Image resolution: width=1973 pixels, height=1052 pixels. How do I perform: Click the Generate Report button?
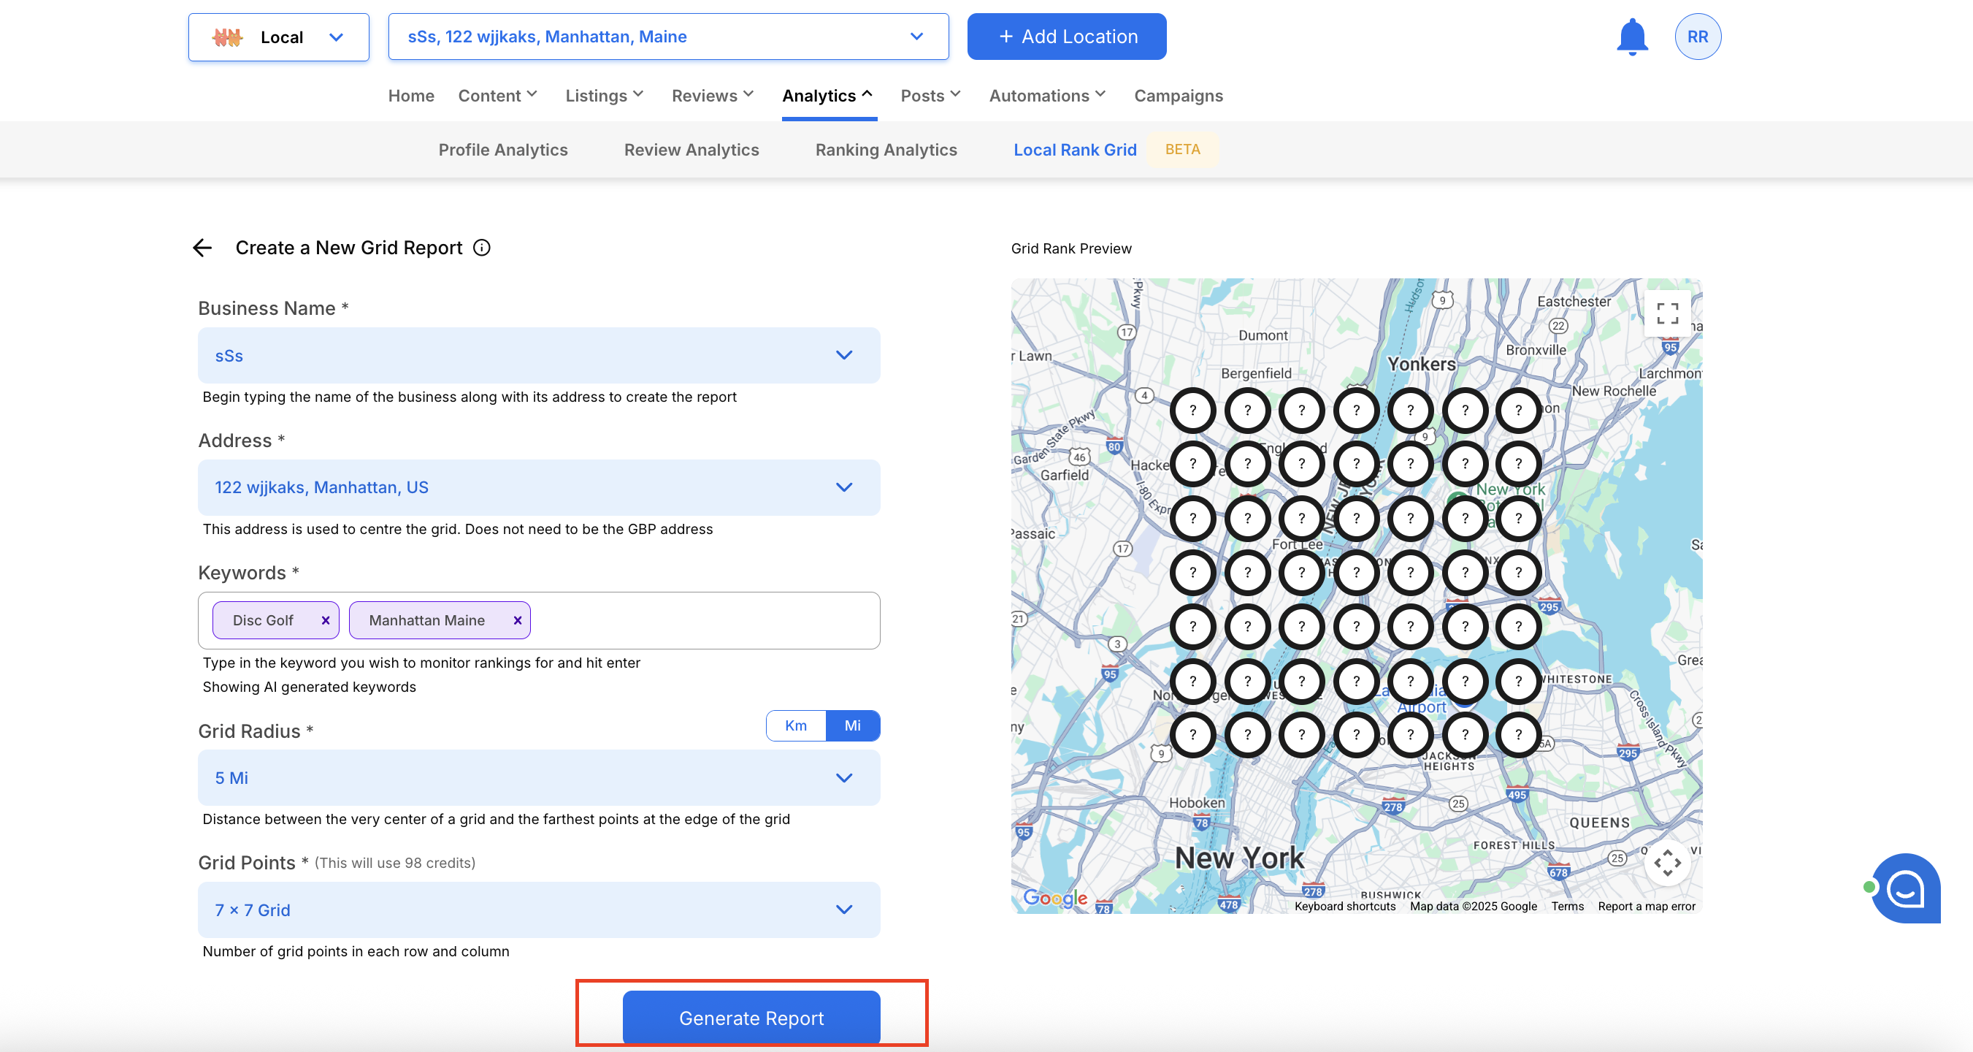(751, 1018)
